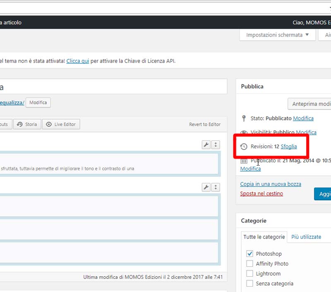Image resolution: width=331 pixels, height=292 pixels.
Task: Check the Lightroom category
Action: point(249,273)
